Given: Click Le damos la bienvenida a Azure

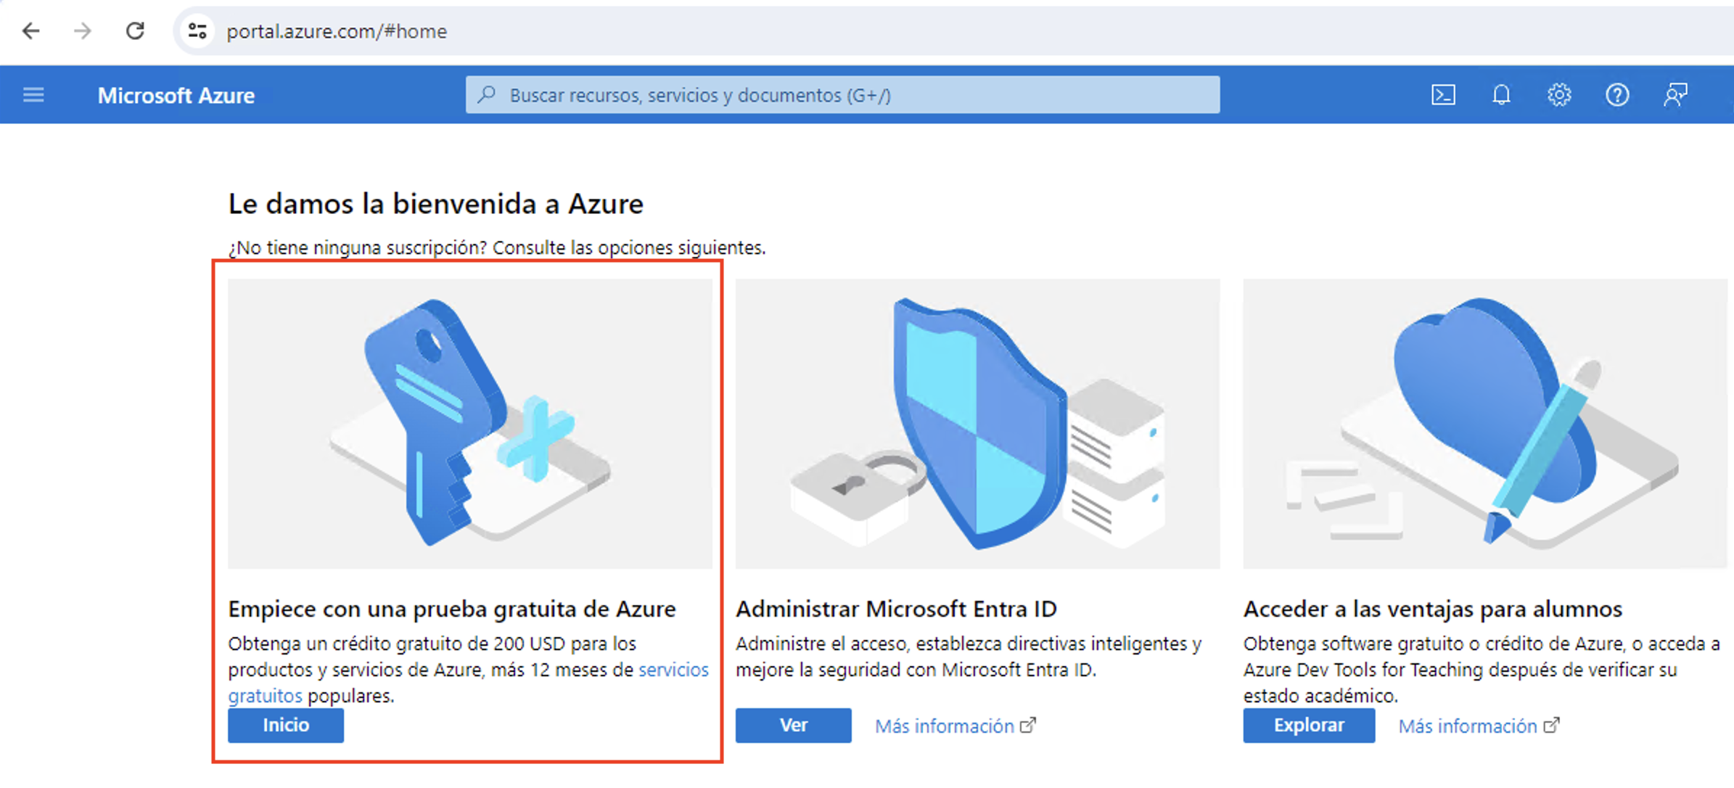Looking at the screenshot, I should (436, 204).
